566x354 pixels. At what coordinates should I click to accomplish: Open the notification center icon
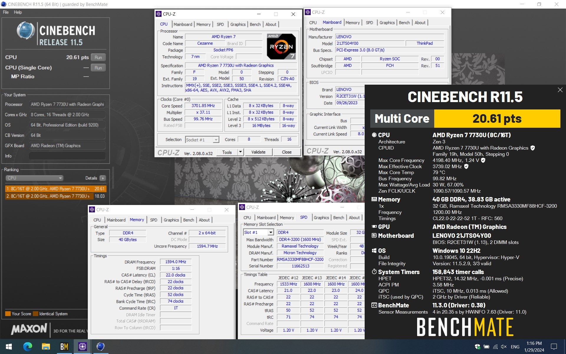[554, 347]
